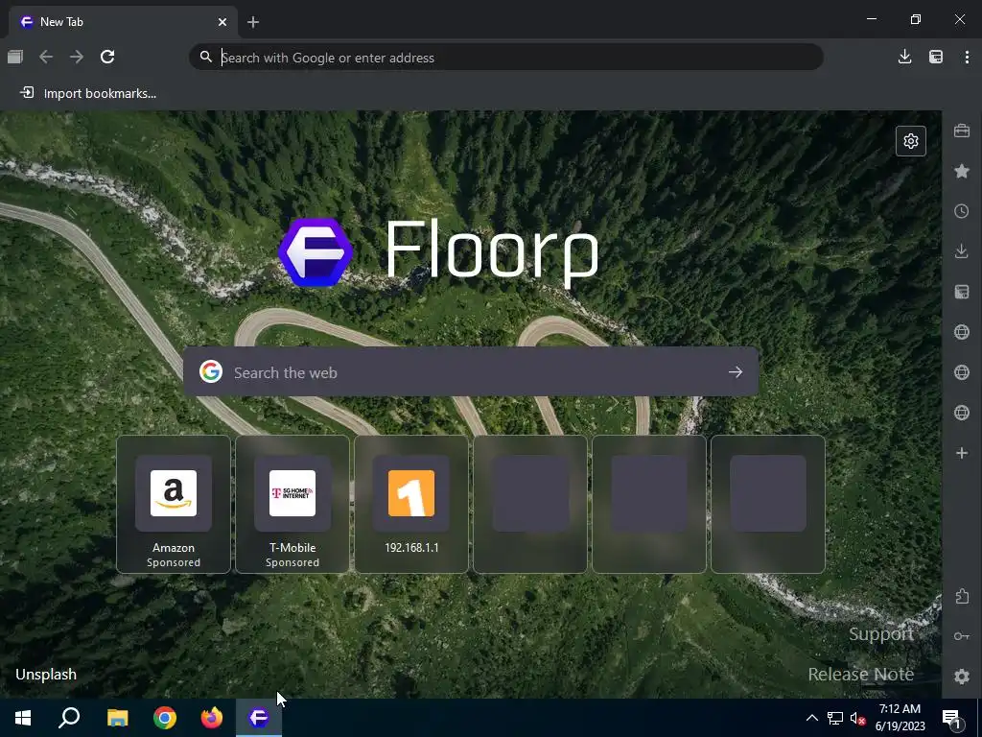
Task: Open the sidebar settings gear at the bottom
Action: (x=962, y=677)
